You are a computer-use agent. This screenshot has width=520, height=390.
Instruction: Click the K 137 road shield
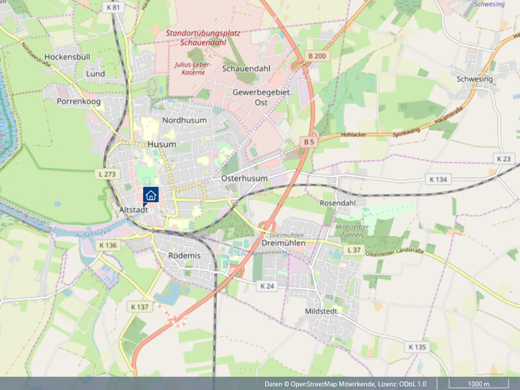click(x=140, y=307)
